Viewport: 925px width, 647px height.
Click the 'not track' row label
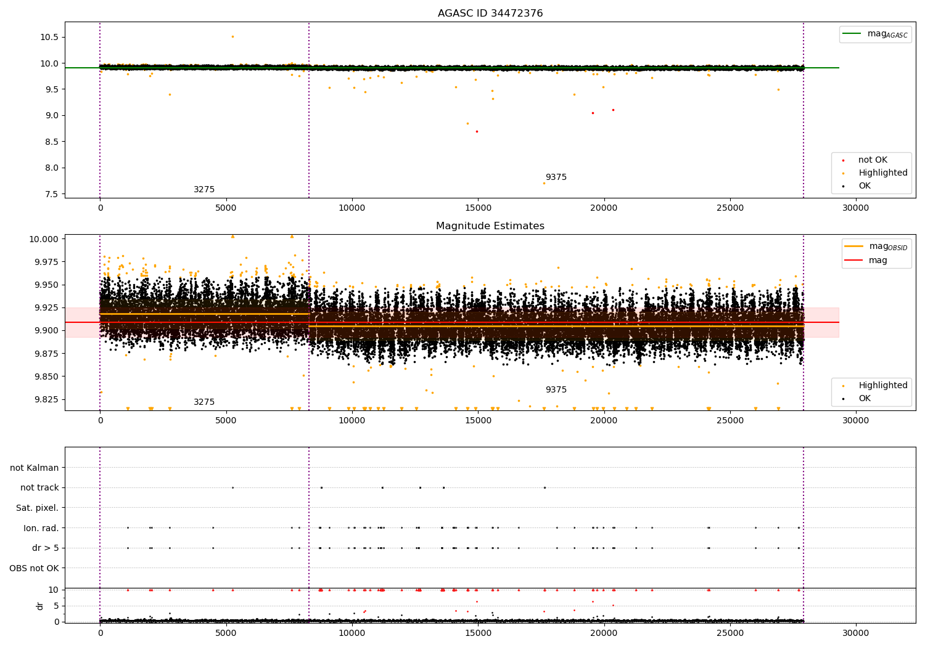39,488
